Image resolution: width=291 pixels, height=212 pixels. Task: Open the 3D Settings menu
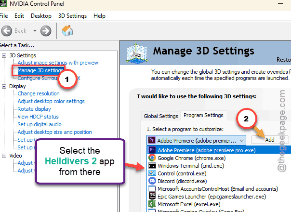[72, 16]
